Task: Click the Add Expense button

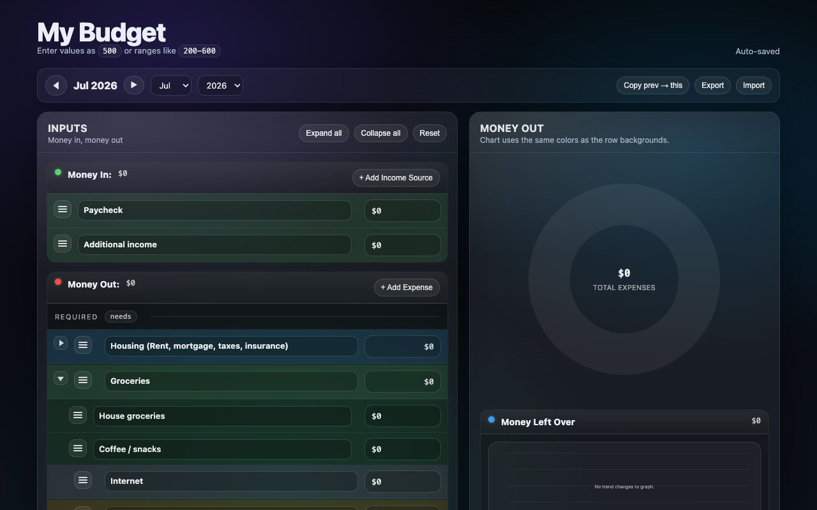Action: click(x=407, y=288)
